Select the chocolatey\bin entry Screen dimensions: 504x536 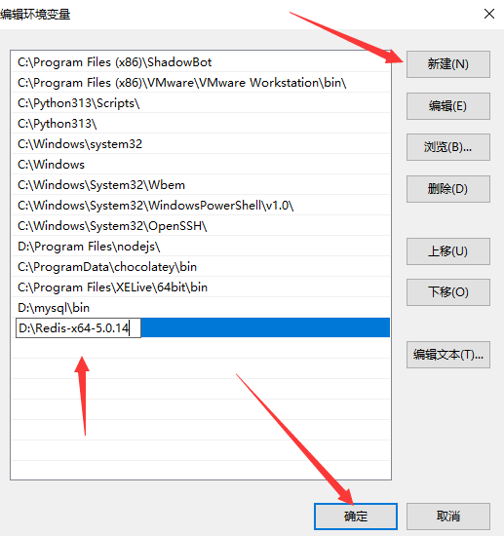click(201, 267)
